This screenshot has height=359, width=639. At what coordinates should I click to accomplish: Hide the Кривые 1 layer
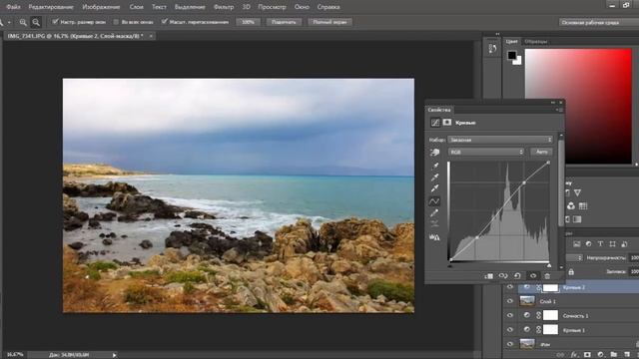pos(510,330)
